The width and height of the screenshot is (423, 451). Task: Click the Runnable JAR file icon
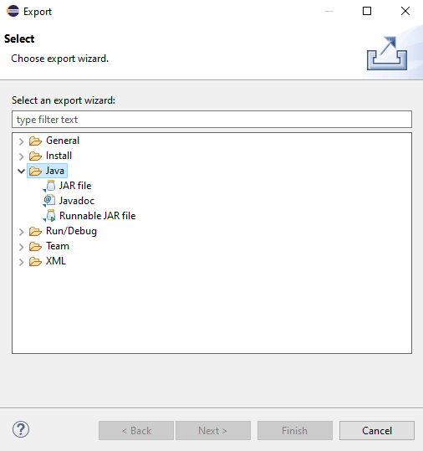[49, 216]
